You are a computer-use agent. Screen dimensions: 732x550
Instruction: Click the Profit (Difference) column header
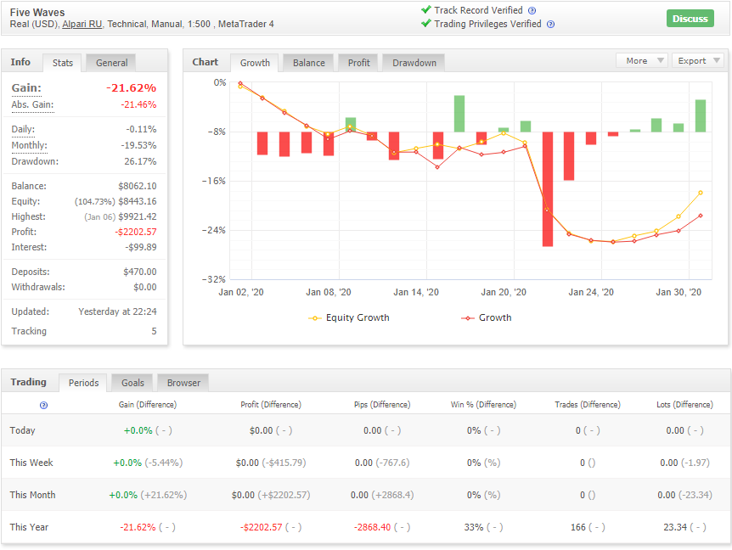click(x=271, y=405)
